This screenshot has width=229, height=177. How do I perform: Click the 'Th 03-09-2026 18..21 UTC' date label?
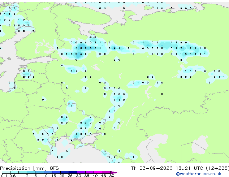[167, 168]
